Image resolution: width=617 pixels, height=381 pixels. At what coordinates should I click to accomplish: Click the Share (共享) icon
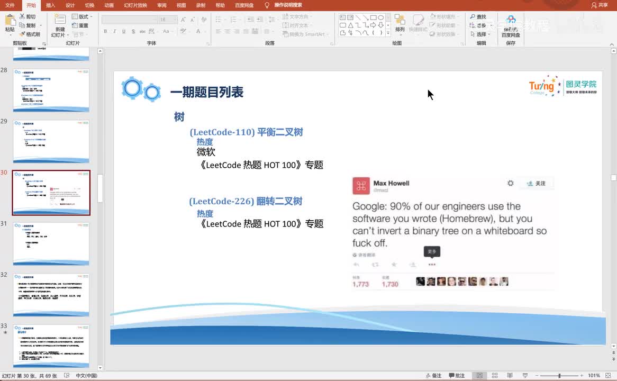pyautogui.click(x=594, y=5)
